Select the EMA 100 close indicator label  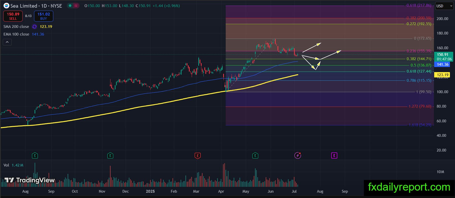point(16,34)
